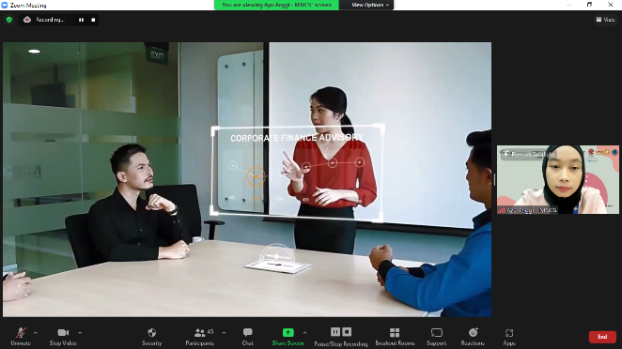
Task: Click the green Share Screen icon
Action: coord(288,333)
